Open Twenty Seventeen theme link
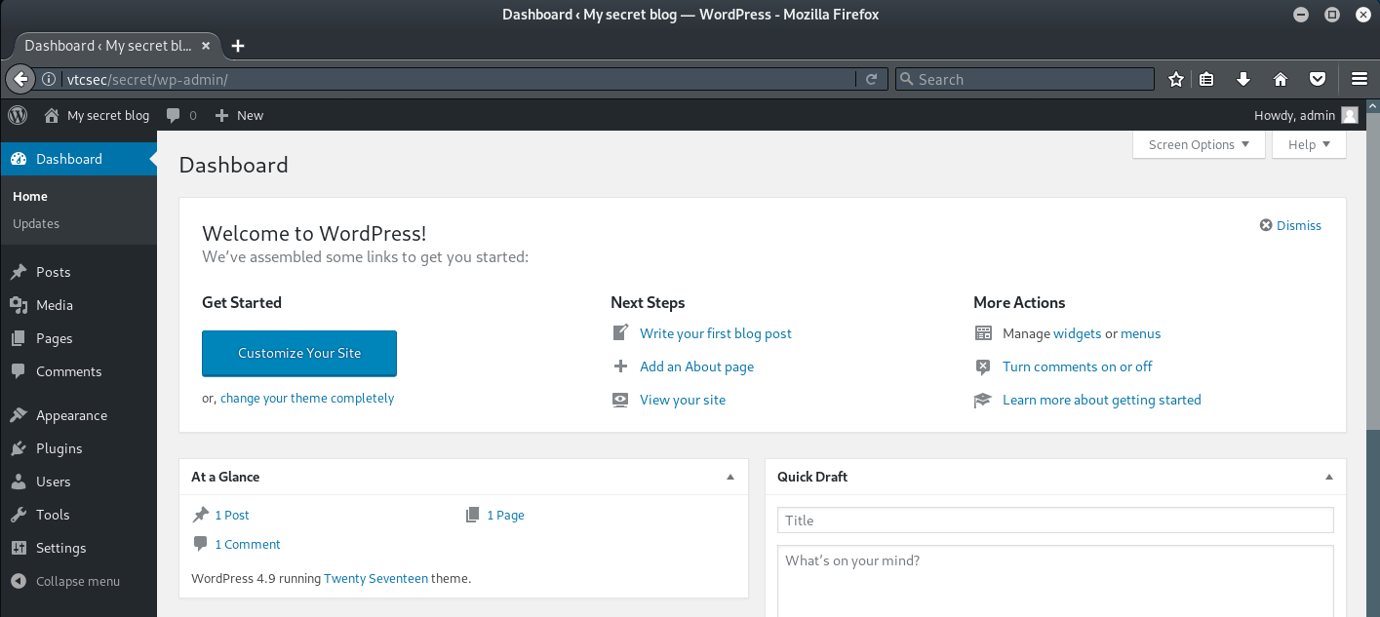1380x617 pixels. [375, 578]
